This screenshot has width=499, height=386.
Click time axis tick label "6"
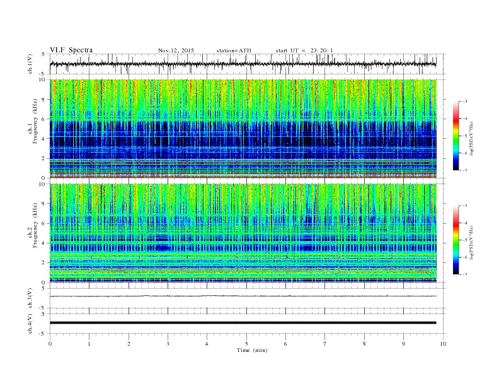pyautogui.click(x=286, y=344)
